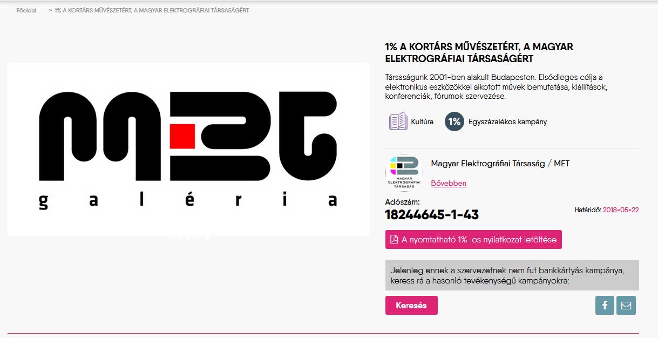Screen dimensions: 658x338
Task: Click the organization name Magyar Elektrográfiai Társaság / MET
Action: [500, 164]
